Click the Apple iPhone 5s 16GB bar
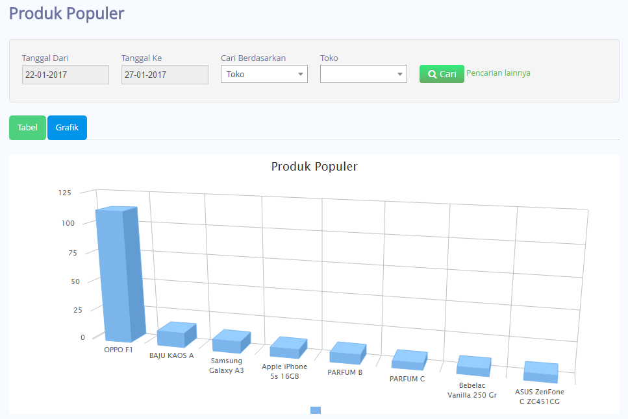Viewport: 628px width, 419px height. click(288, 348)
